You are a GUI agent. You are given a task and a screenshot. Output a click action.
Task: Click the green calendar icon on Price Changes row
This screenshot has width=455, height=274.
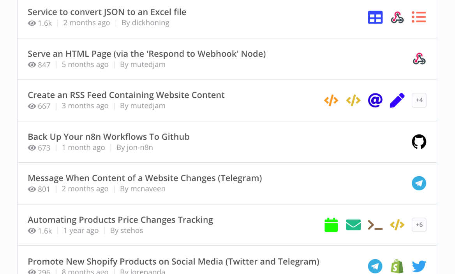(331, 225)
